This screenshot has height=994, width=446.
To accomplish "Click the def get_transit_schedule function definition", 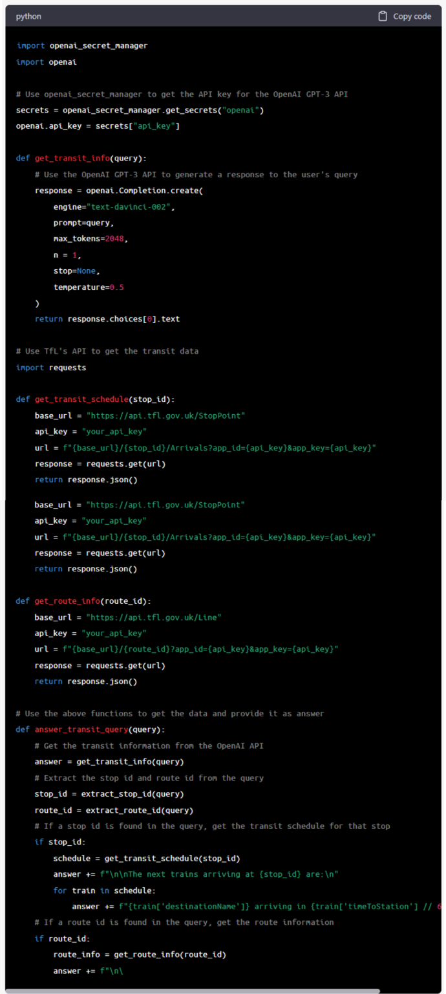I will pyautogui.click(x=94, y=399).
